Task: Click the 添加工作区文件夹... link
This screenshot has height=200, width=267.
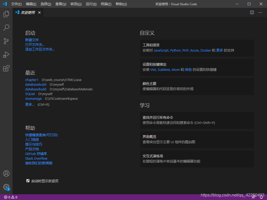Action: click(x=40, y=49)
